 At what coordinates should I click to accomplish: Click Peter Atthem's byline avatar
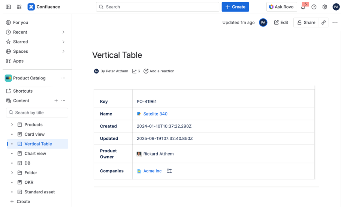coord(96,71)
